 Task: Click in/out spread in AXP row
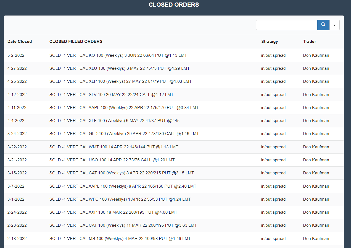coord(273,212)
